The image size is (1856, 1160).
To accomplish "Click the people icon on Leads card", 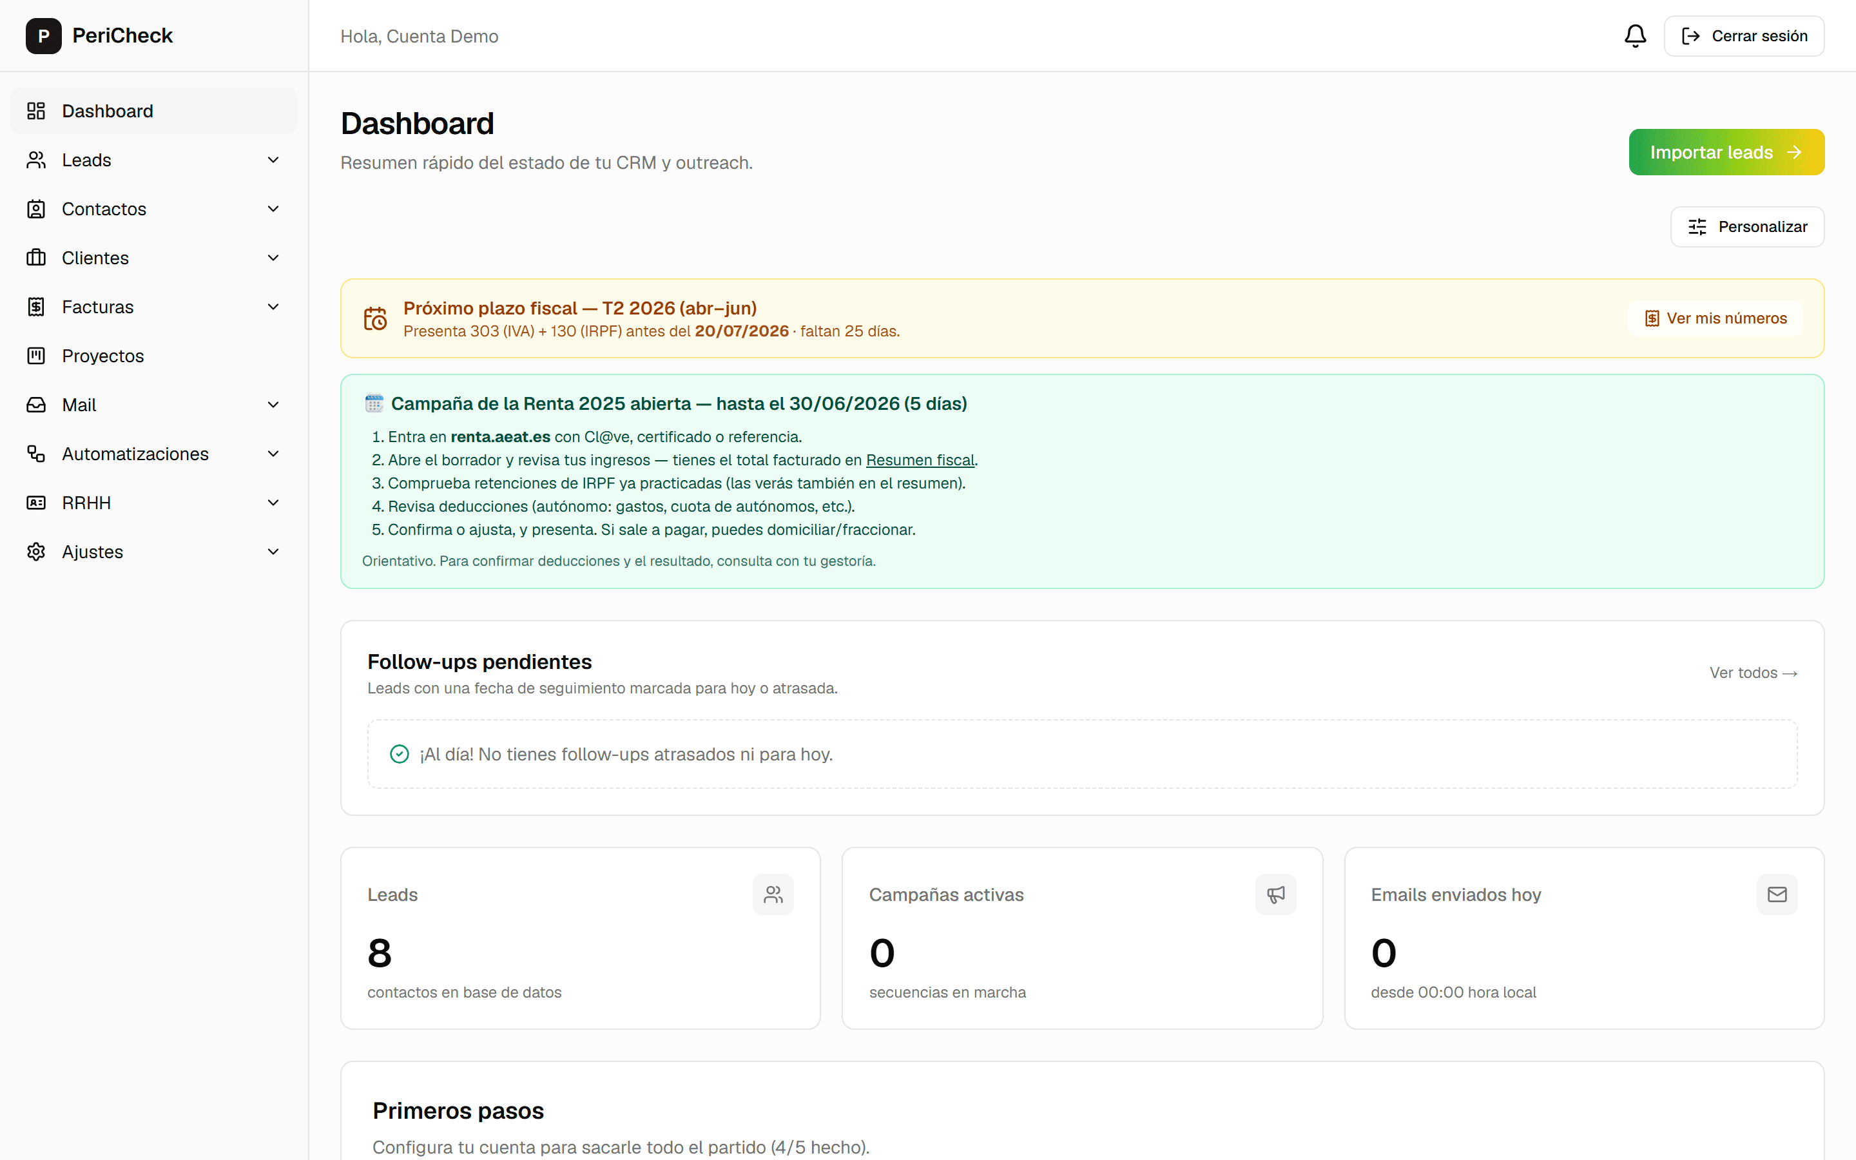I will [773, 894].
